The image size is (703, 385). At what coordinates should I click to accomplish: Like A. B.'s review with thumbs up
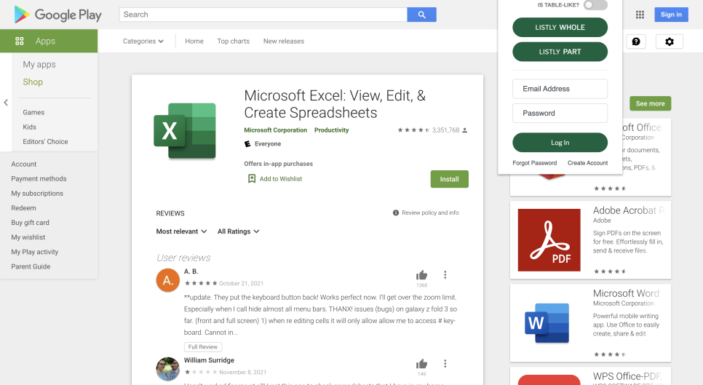tap(421, 275)
